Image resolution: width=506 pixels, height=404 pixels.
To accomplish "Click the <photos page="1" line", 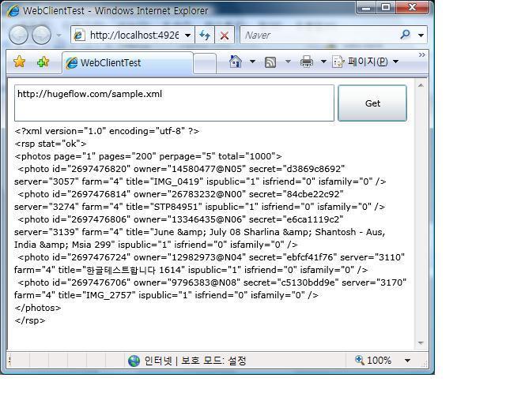I will pyautogui.click(x=148, y=156).
